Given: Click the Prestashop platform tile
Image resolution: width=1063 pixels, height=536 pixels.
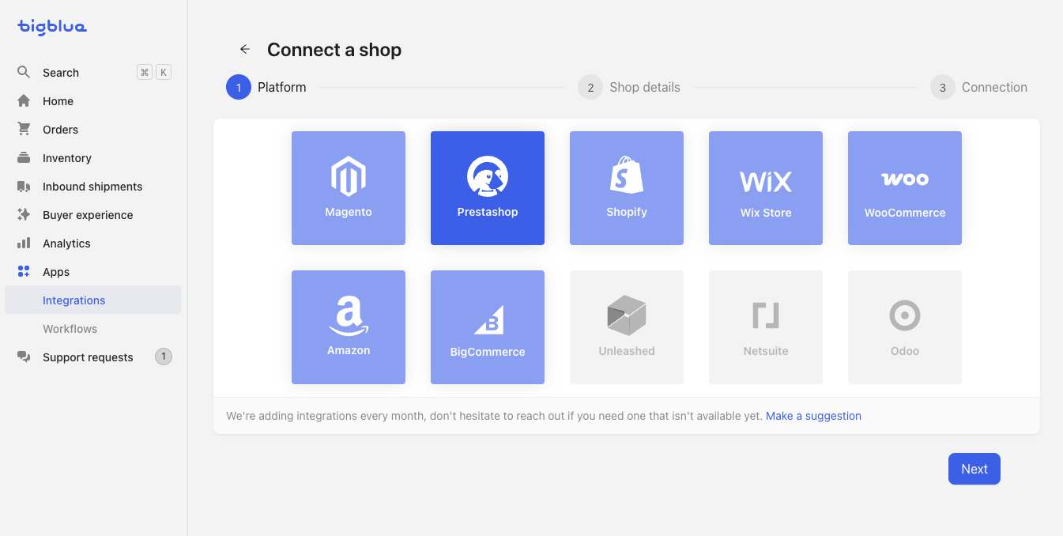Looking at the screenshot, I should point(488,188).
